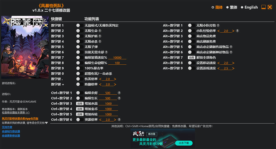Click the 增加金币 value field 1000
276x149 pixels.
pyautogui.click(x=108, y=109)
